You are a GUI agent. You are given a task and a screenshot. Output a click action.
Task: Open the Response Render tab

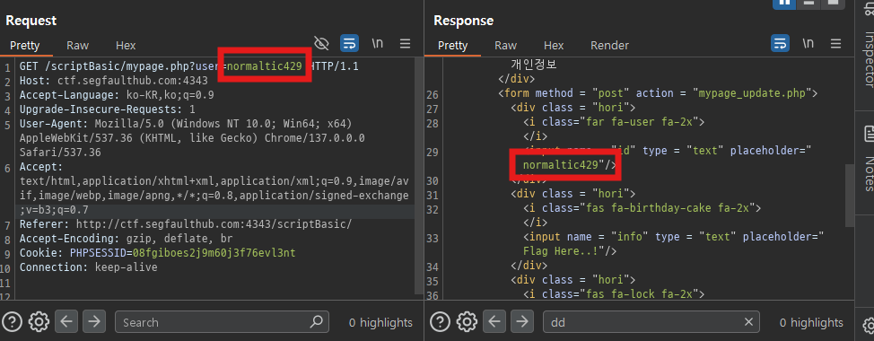[x=610, y=46]
